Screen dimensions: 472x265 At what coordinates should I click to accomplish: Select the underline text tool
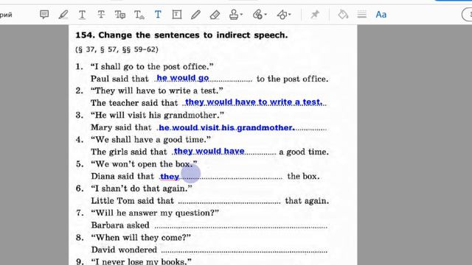(x=82, y=15)
